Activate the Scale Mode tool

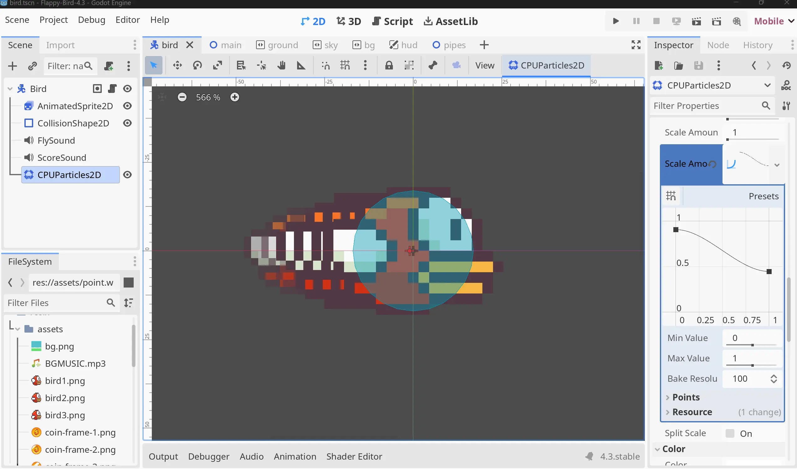click(x=218, y=65)
